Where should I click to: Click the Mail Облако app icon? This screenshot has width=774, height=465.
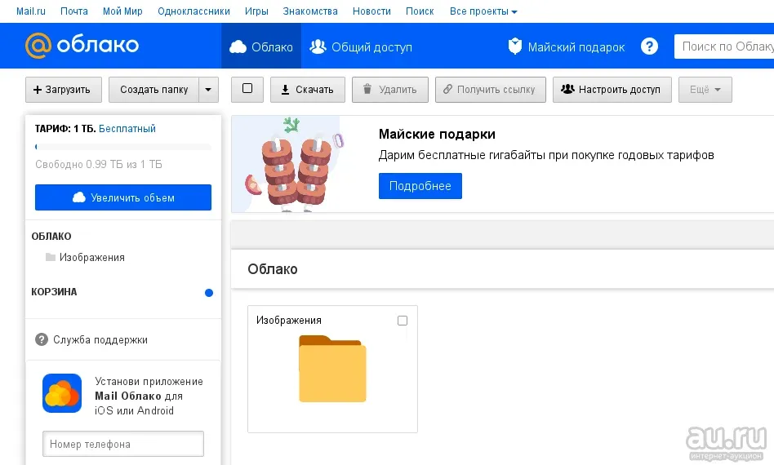(x=62, y=393)
